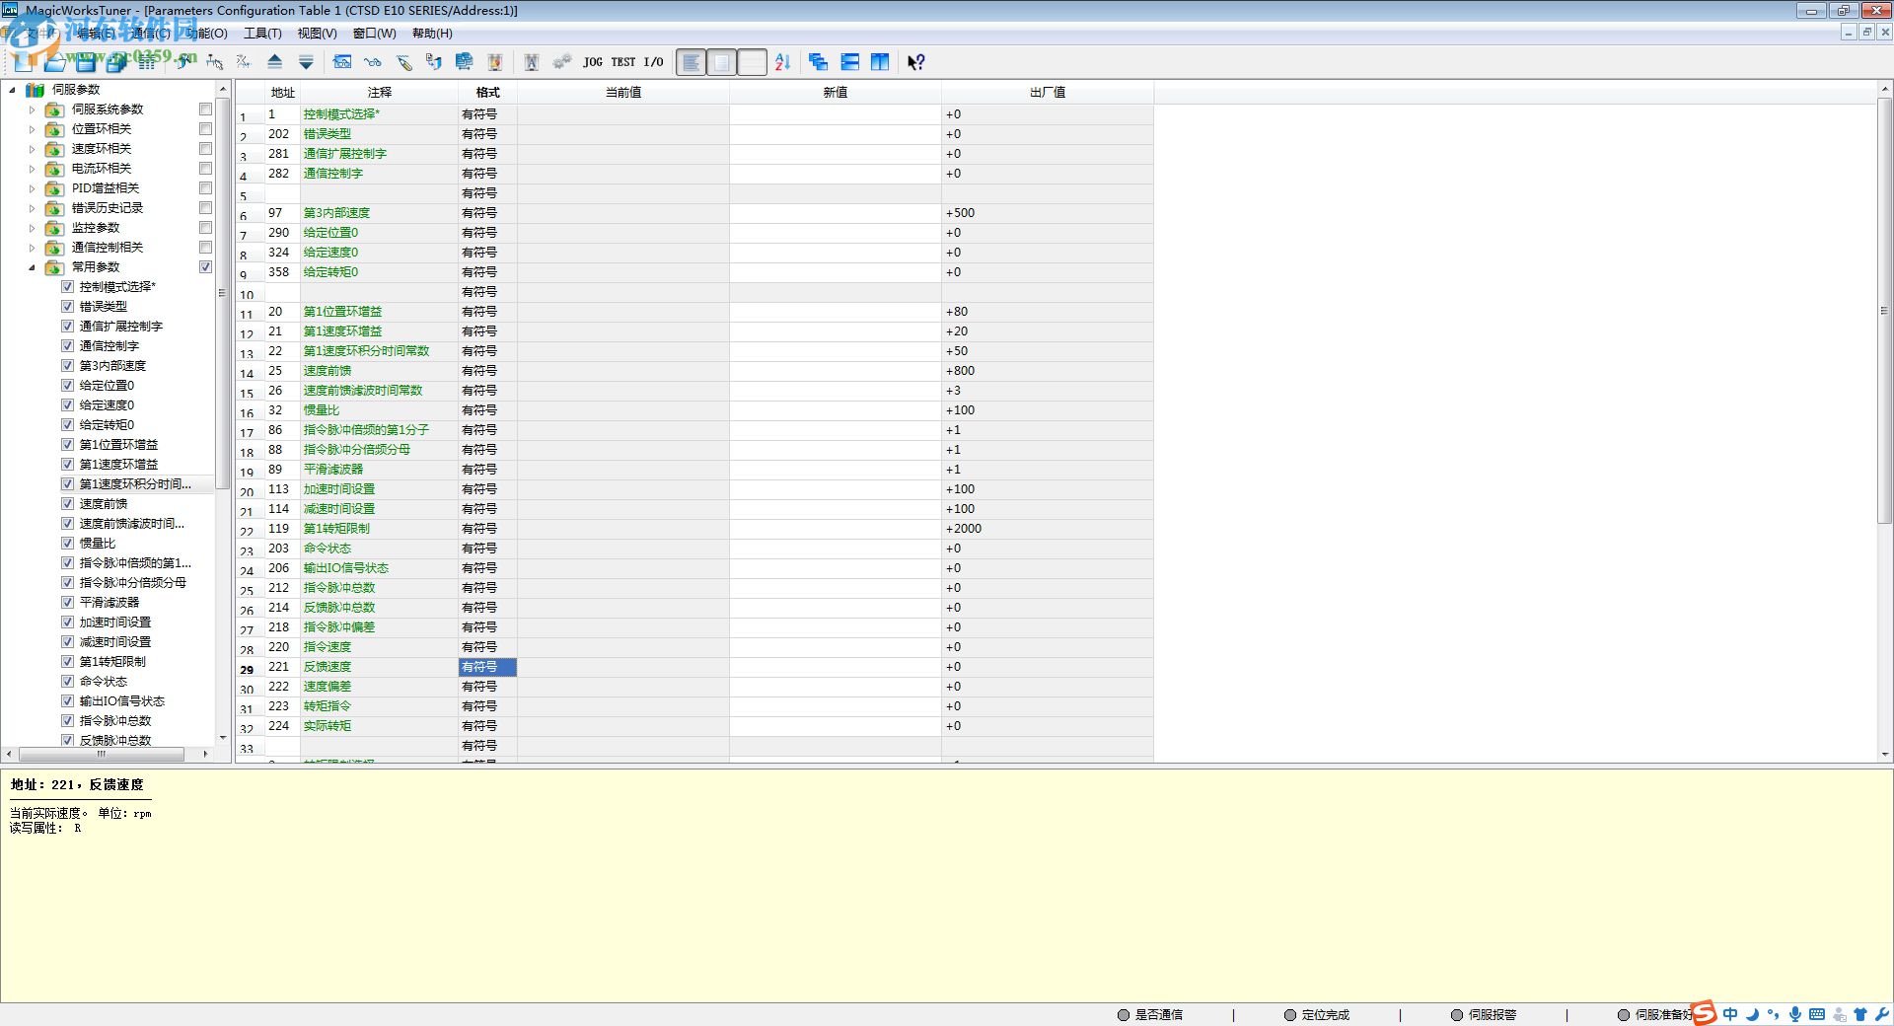Click the 地址 column header
The height and width of the screenshot is (1026, 1894).
pyautogui.click(x=283, y=93)
